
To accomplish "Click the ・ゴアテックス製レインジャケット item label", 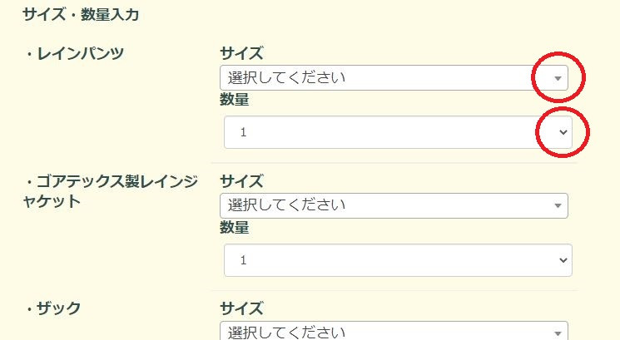I will point(108,191).
